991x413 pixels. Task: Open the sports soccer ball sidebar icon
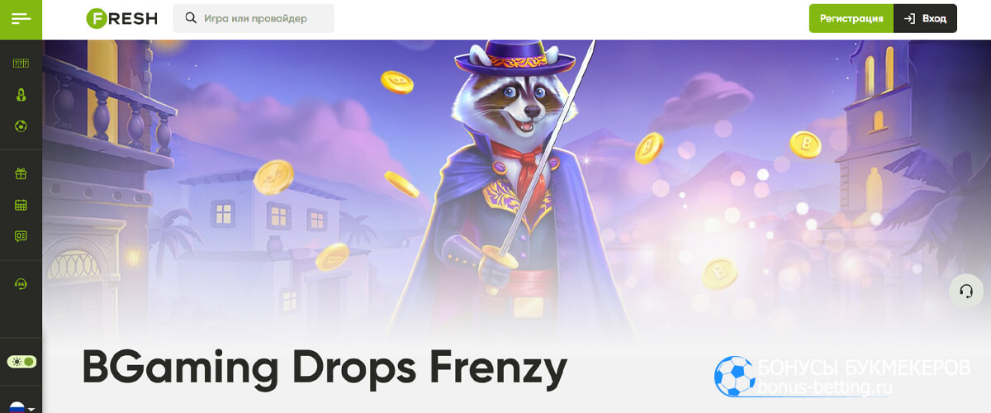(x=21, y=126)
